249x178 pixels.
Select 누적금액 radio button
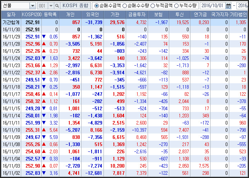[153, 6]
